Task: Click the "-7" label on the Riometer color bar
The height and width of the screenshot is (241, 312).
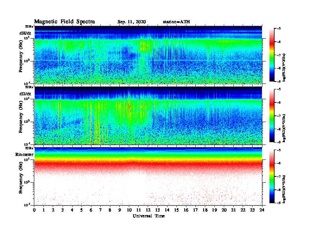Action: coord(279,176)
